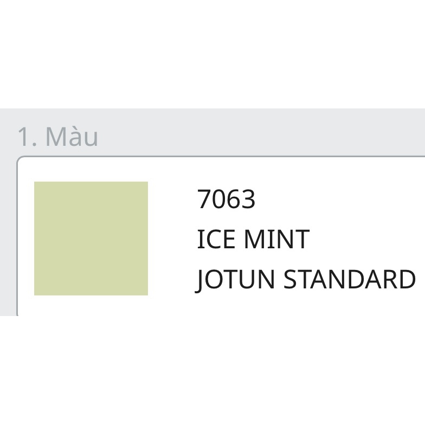Click the word "MINT" in the color name
This screenshot has height=425, width=425.
(276, 239)
